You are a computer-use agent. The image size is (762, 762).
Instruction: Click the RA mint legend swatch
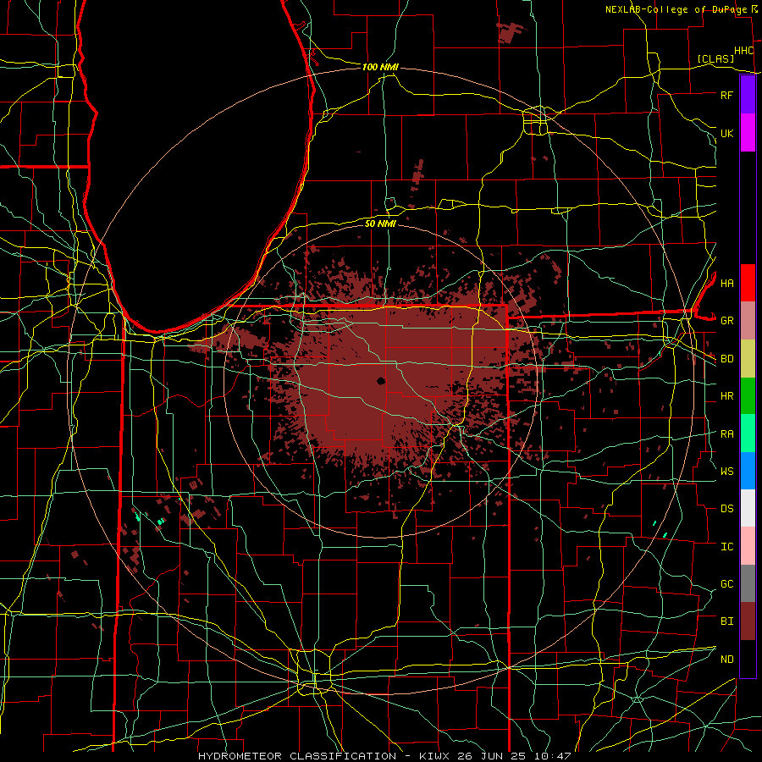748,433
